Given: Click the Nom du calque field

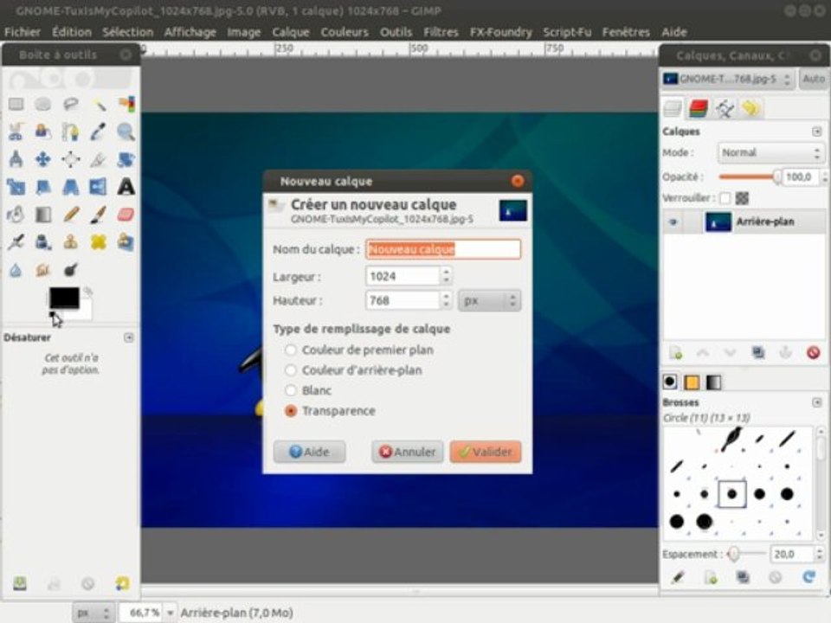Looking at the screenshot, I should [x=443, y=249].
